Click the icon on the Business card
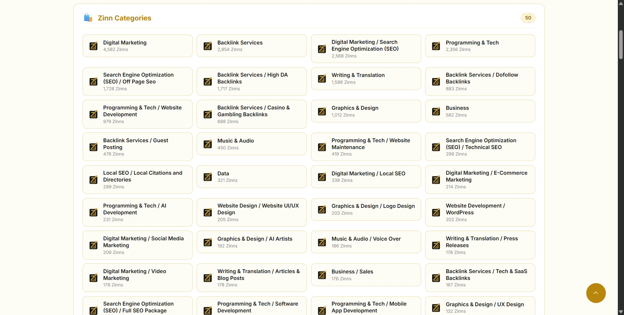This screenshot has height=315, width=624. click(x=436, y=111)
